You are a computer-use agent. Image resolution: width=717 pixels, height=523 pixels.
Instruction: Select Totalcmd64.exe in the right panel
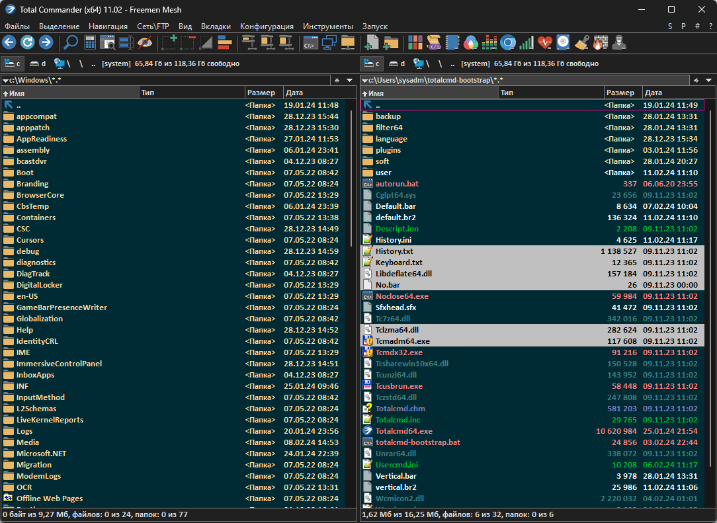403,431
